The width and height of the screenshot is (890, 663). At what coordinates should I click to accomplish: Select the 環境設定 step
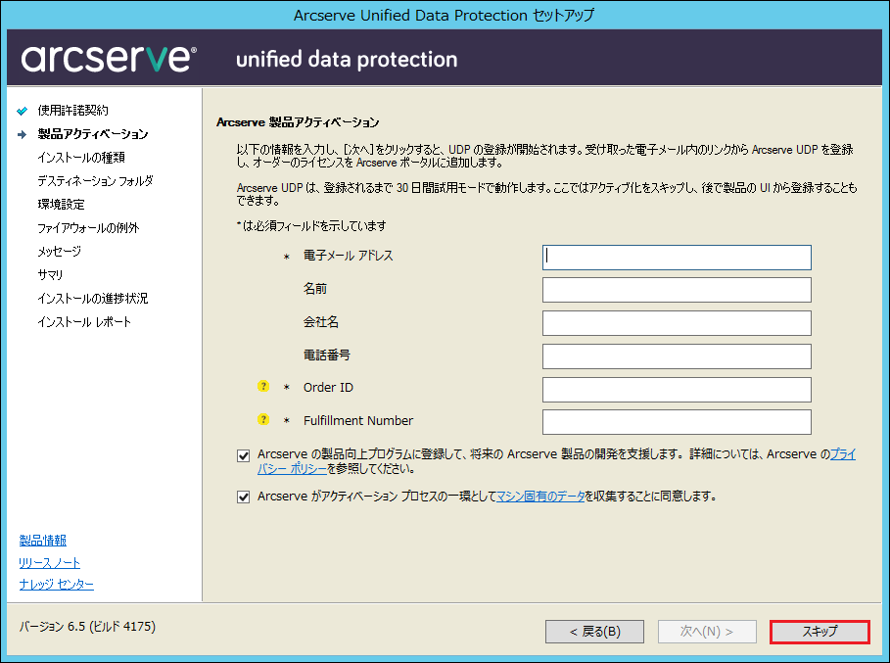[61, 205]
